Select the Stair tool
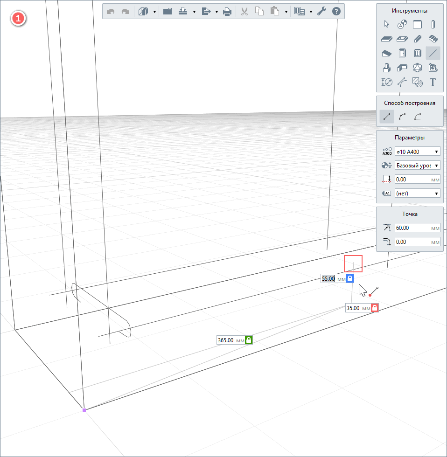This screenshot has width=447, height=457. (x=433, y=39)
